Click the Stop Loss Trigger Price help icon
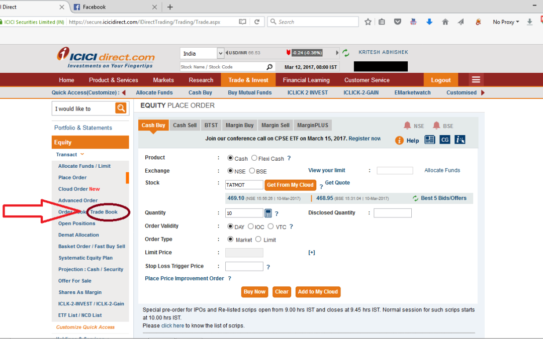The height and width of the screenshot is (339, 543). point(268,267)
